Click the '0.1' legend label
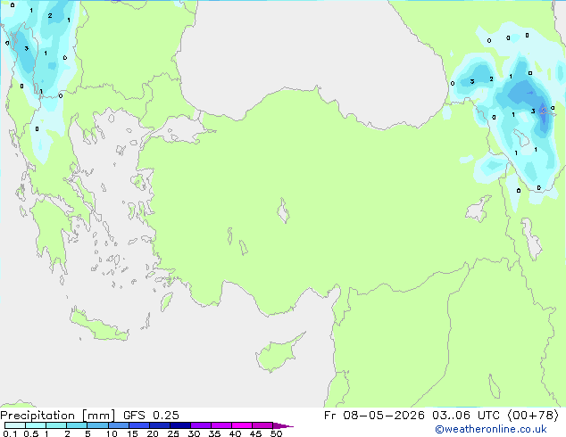The width and height of the screenshot is (566, 437). click(x=10, y=433)
